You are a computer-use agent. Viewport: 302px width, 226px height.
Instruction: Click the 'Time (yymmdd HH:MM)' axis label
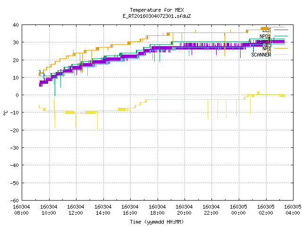tap(157, 222)
